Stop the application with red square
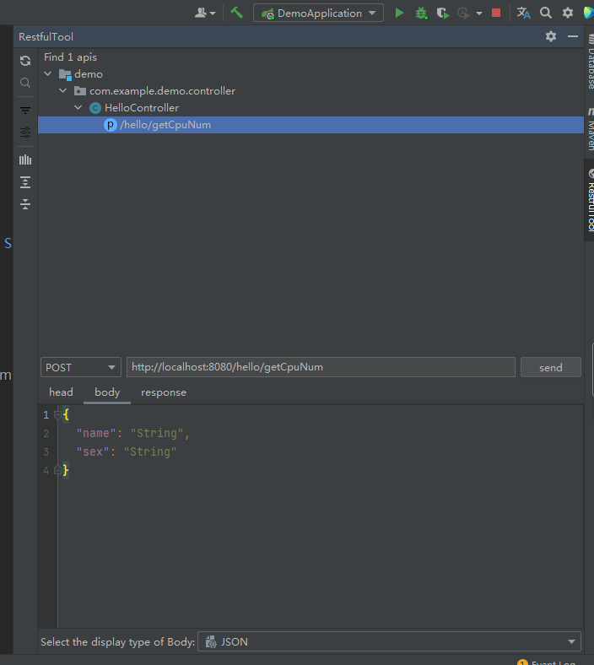594x665 pixels. tap(496, 13)
